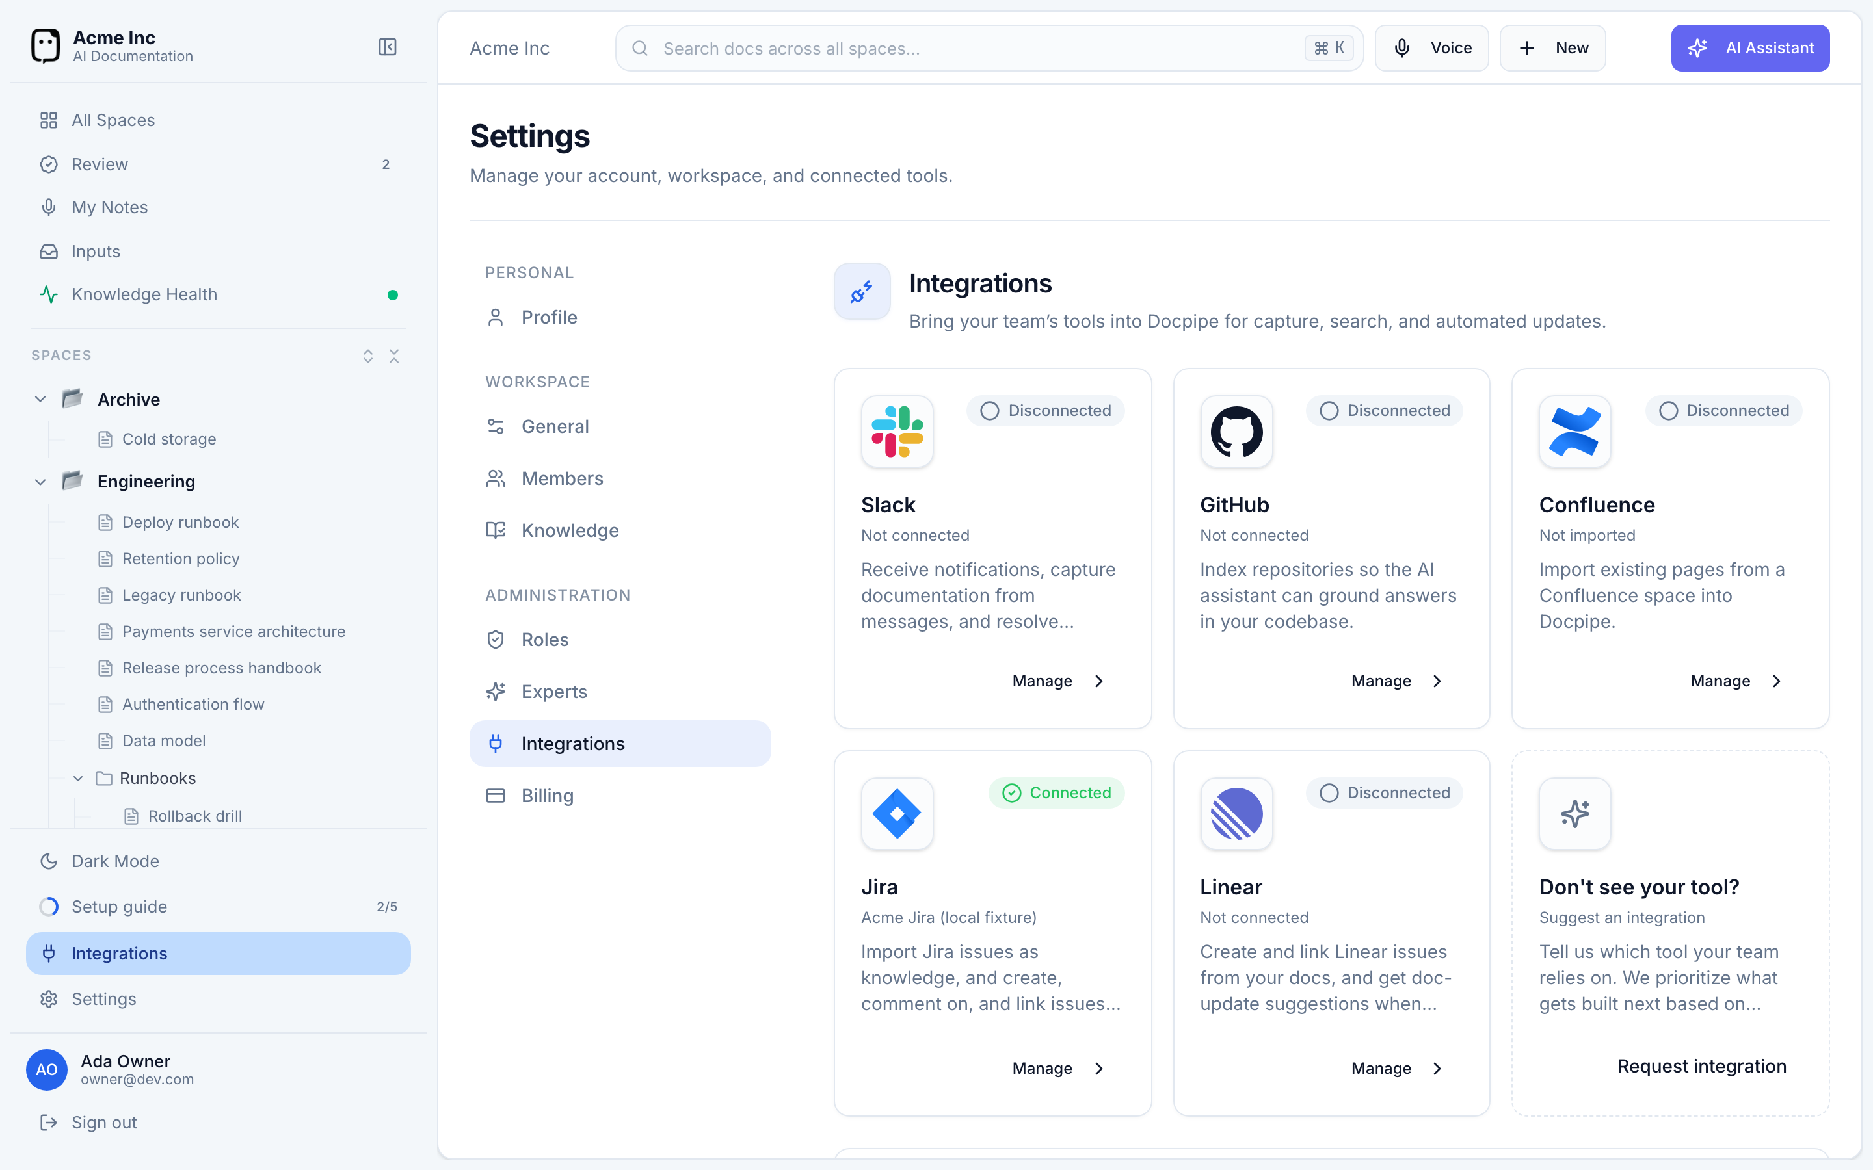Manage the GitHub integration
This screenshot has width=1873, height=1170.
click(x=1398, y=681)
